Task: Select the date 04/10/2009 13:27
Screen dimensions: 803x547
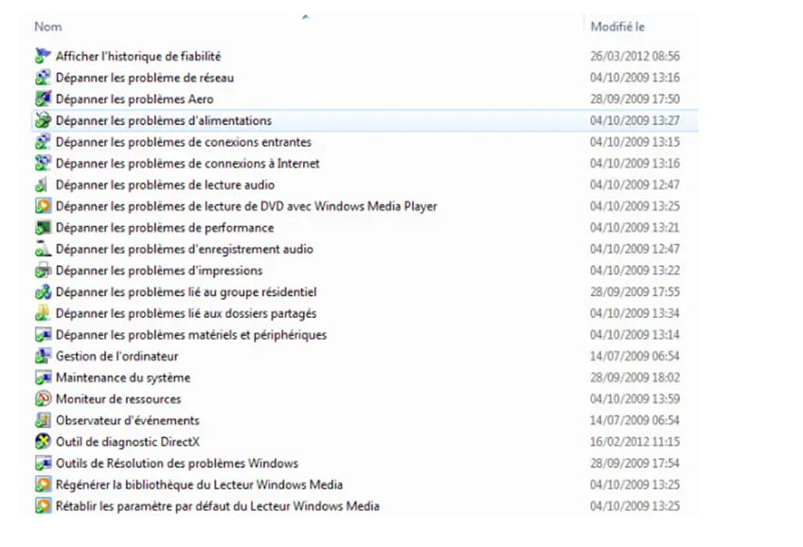Action: pyautogui.click(x=634, y=121)
